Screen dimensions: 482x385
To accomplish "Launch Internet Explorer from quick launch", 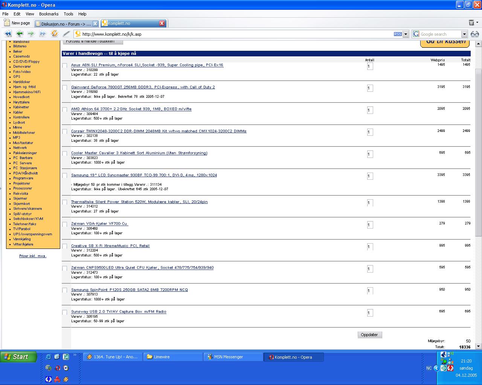I will pos(48,357).
